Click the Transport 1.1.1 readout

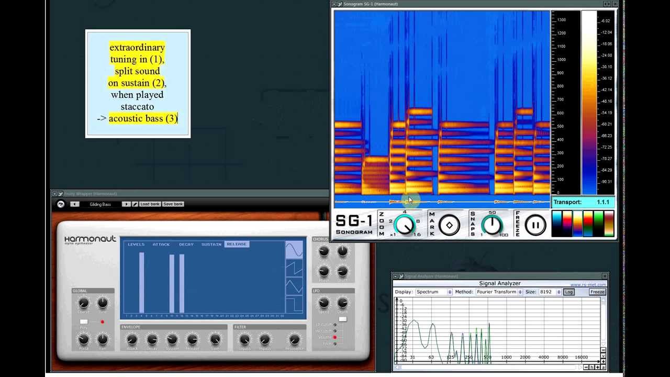[x=583, y=202]
